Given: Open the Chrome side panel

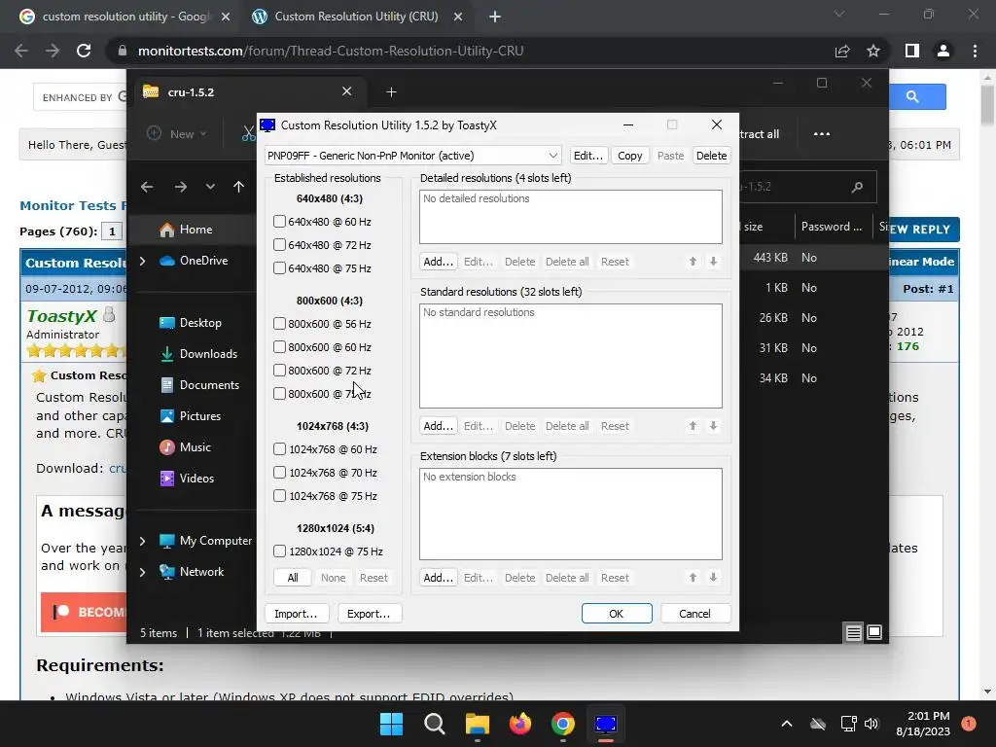Looking at the screenshot, I should point(911,51).
